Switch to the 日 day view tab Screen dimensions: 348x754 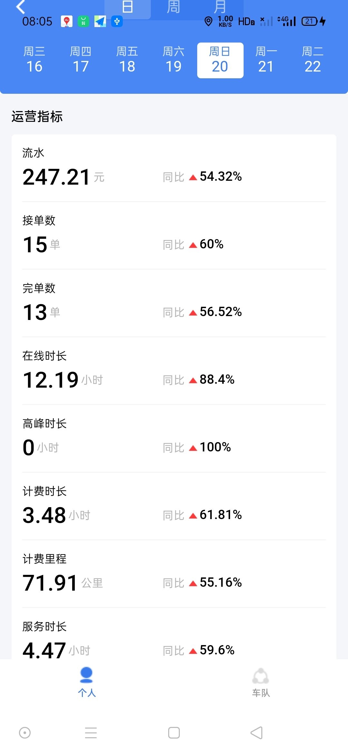pos(128,7)
